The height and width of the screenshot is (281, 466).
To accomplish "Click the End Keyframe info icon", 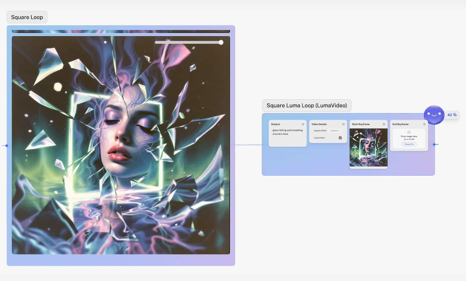I will coord(424,124).
